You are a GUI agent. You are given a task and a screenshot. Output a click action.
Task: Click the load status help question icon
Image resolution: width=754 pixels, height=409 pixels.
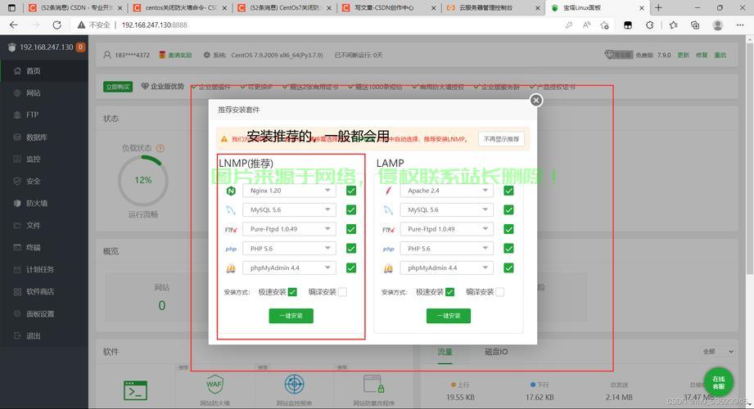[x=160, y=148]
